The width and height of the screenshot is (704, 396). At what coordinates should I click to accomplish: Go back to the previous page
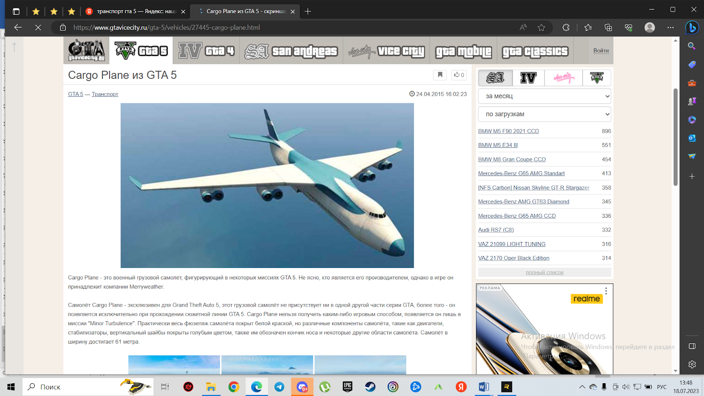coord(18,27)
